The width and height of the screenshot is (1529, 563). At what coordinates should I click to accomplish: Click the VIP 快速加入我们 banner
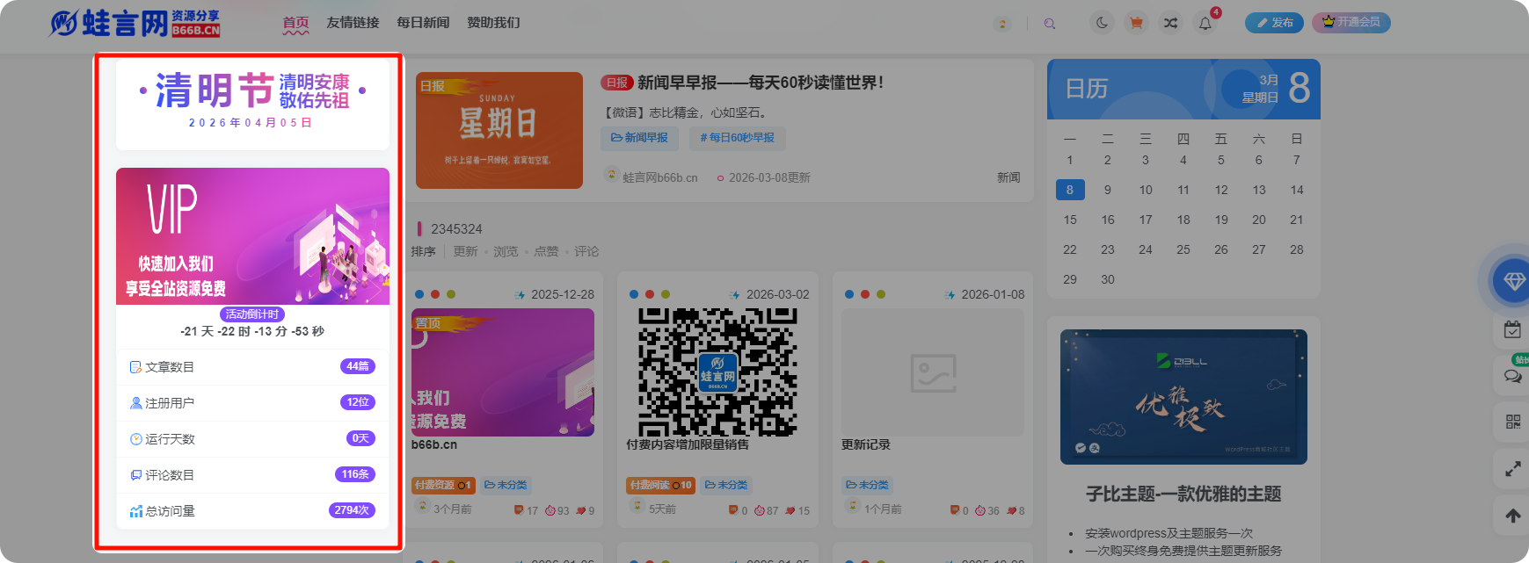click(252, 236)
